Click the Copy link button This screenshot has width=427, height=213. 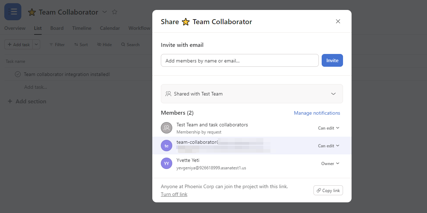click(328, 190)
